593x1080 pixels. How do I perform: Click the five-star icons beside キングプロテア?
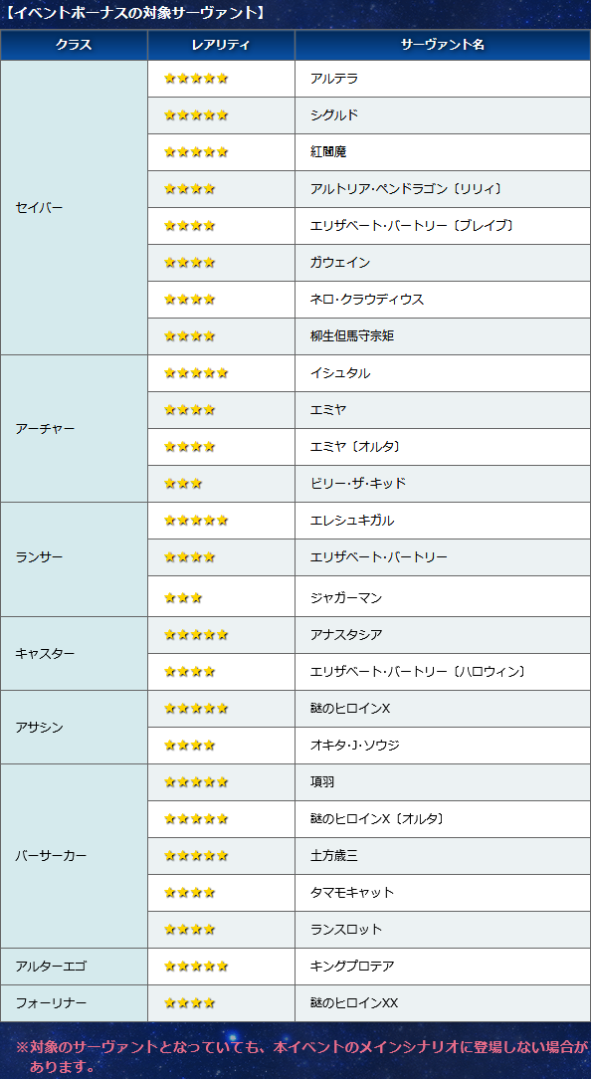pos(196,967)
